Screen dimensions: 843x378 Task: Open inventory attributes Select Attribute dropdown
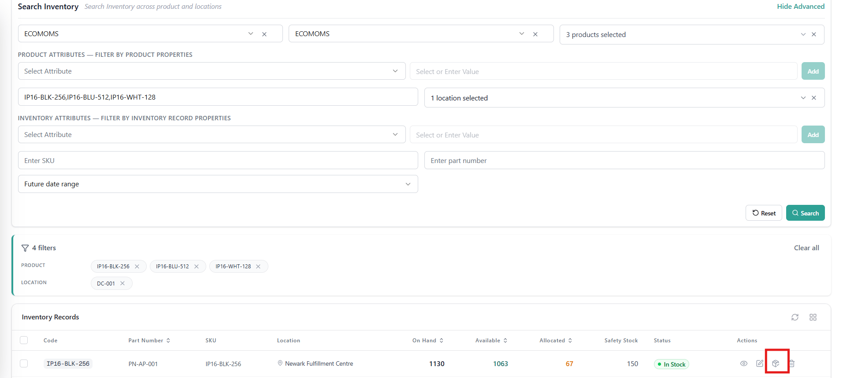pos(212,134)
